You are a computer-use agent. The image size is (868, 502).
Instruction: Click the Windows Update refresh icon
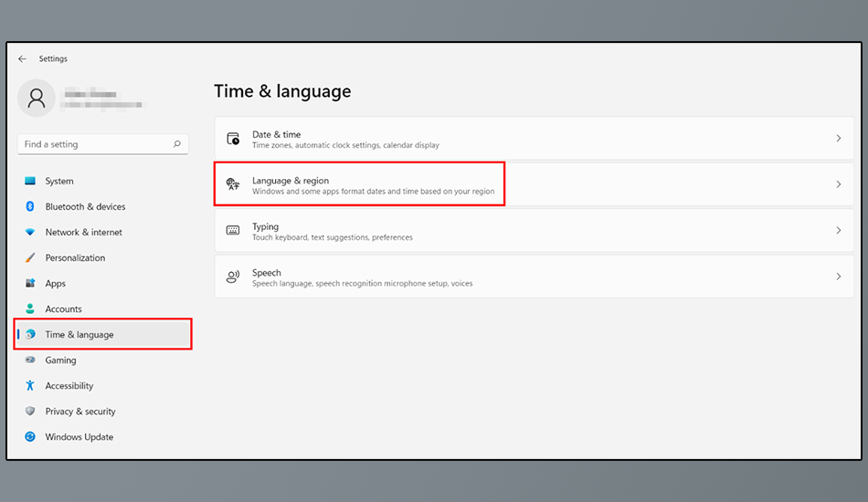coord(30,437)
